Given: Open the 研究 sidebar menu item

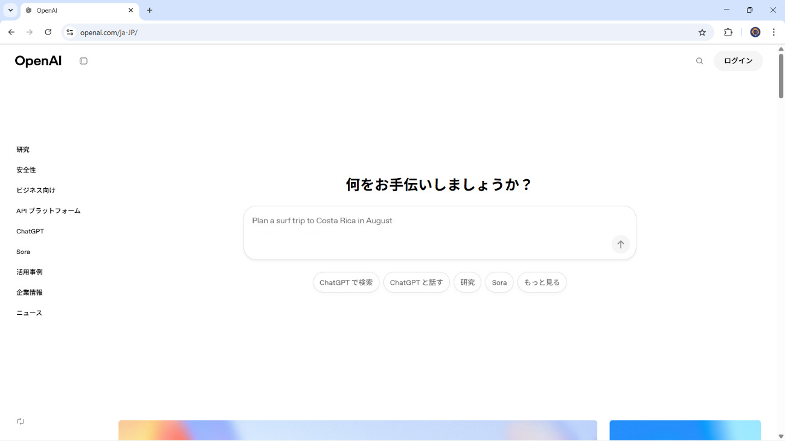Looking at the screenshot, I should pos(23,150).
